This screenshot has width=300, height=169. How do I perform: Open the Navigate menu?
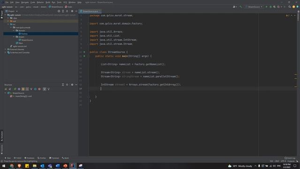click(25, 2)
